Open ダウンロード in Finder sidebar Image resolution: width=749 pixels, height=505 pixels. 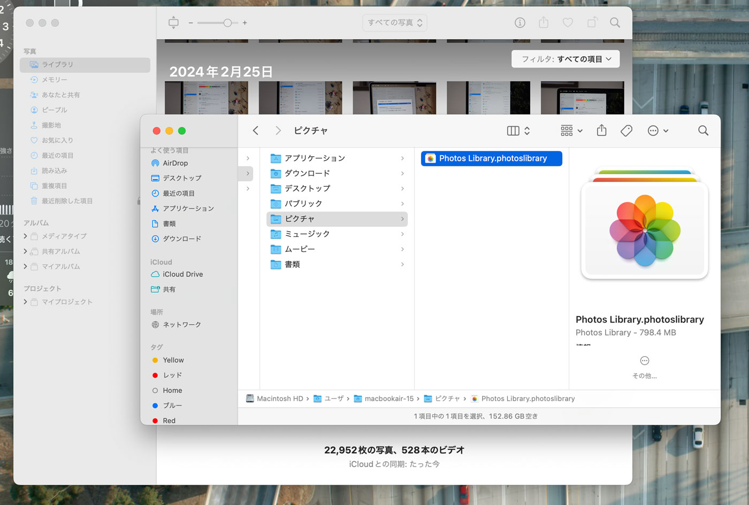pyautogui.click(x=182, y=239)
